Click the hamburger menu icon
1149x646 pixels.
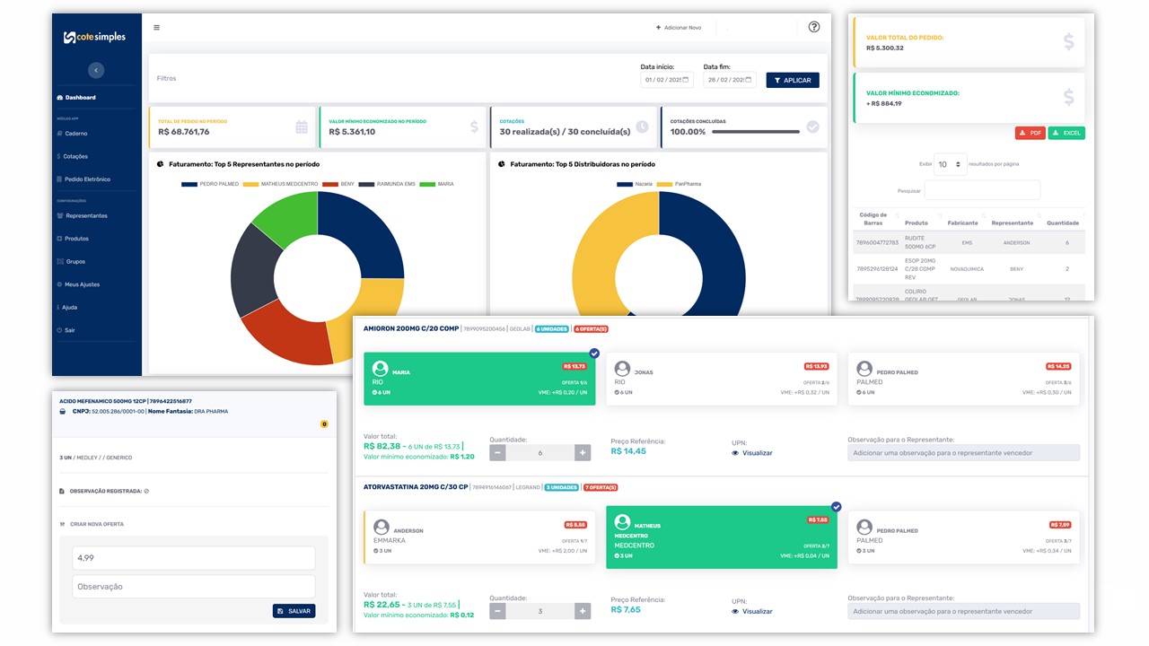[156, 28]
